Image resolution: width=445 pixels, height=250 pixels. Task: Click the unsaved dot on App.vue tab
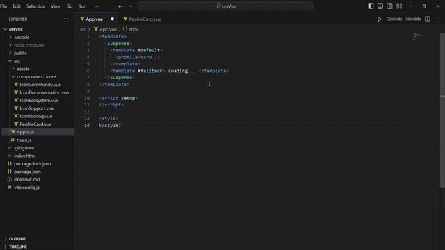113,19
